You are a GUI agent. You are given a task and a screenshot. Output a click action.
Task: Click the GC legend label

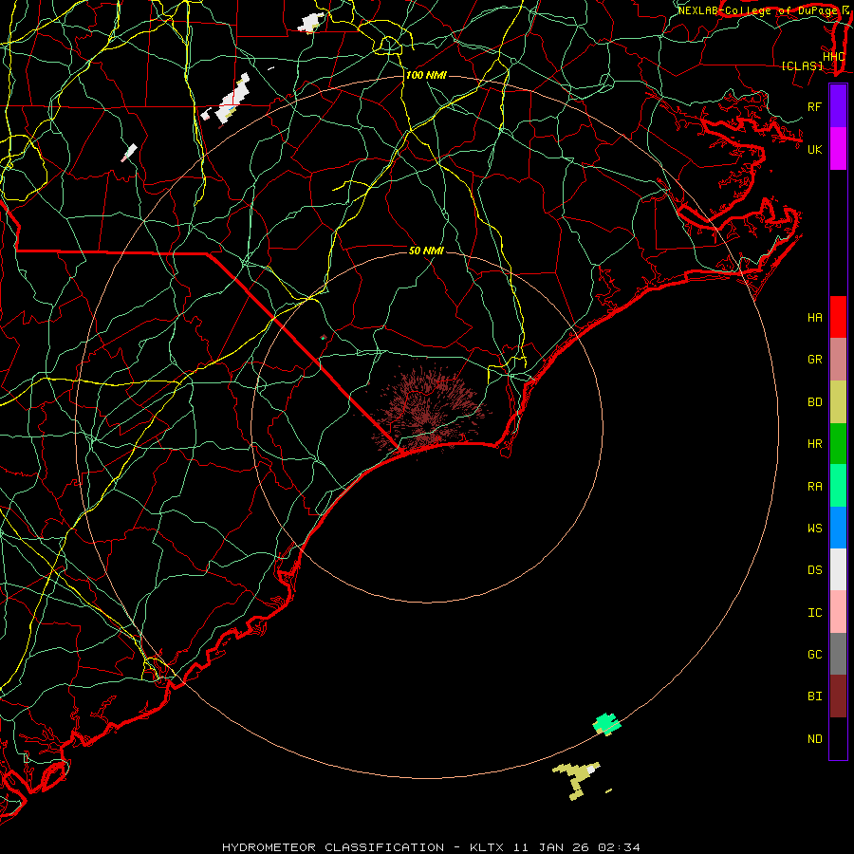pyautogui.click(x=815, y=655)
